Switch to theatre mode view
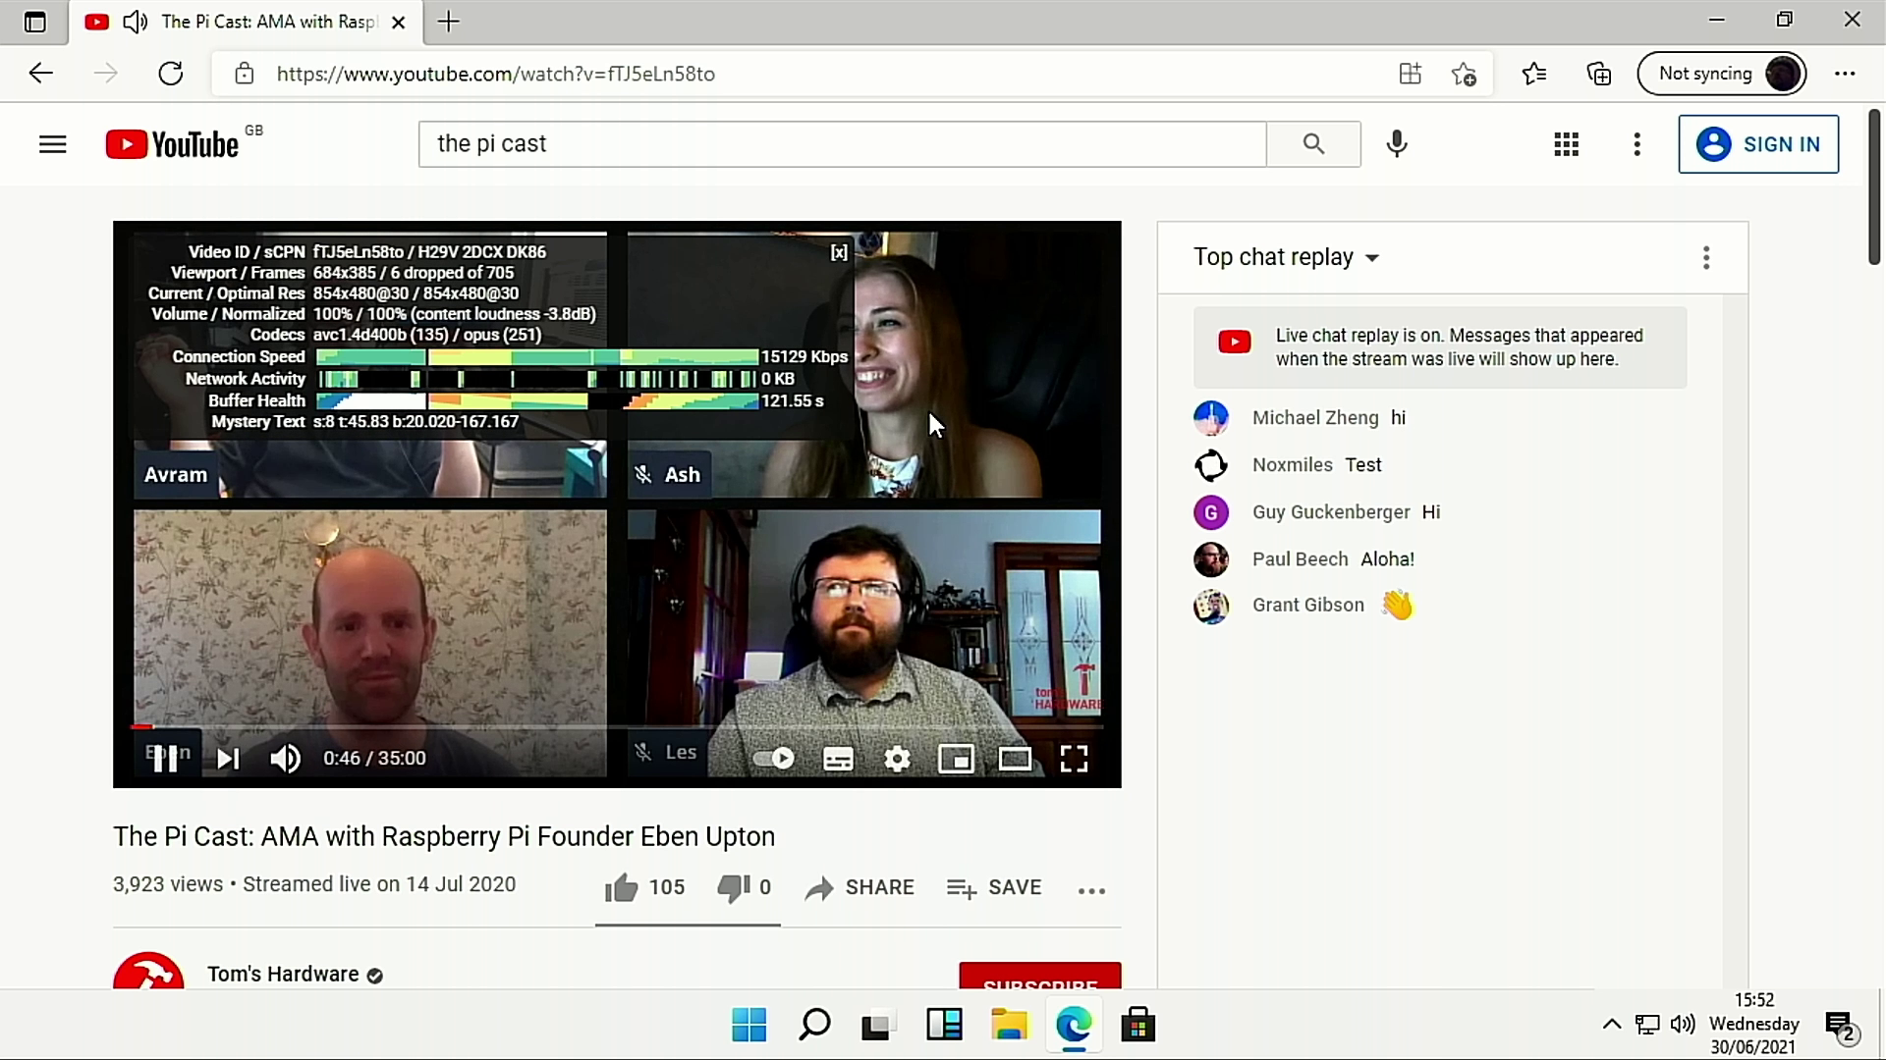Image resolution: width=1886 pixels, height=1060 pixels. [1015, 759]
